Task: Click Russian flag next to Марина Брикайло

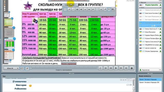Action: [x=140, y=5]
